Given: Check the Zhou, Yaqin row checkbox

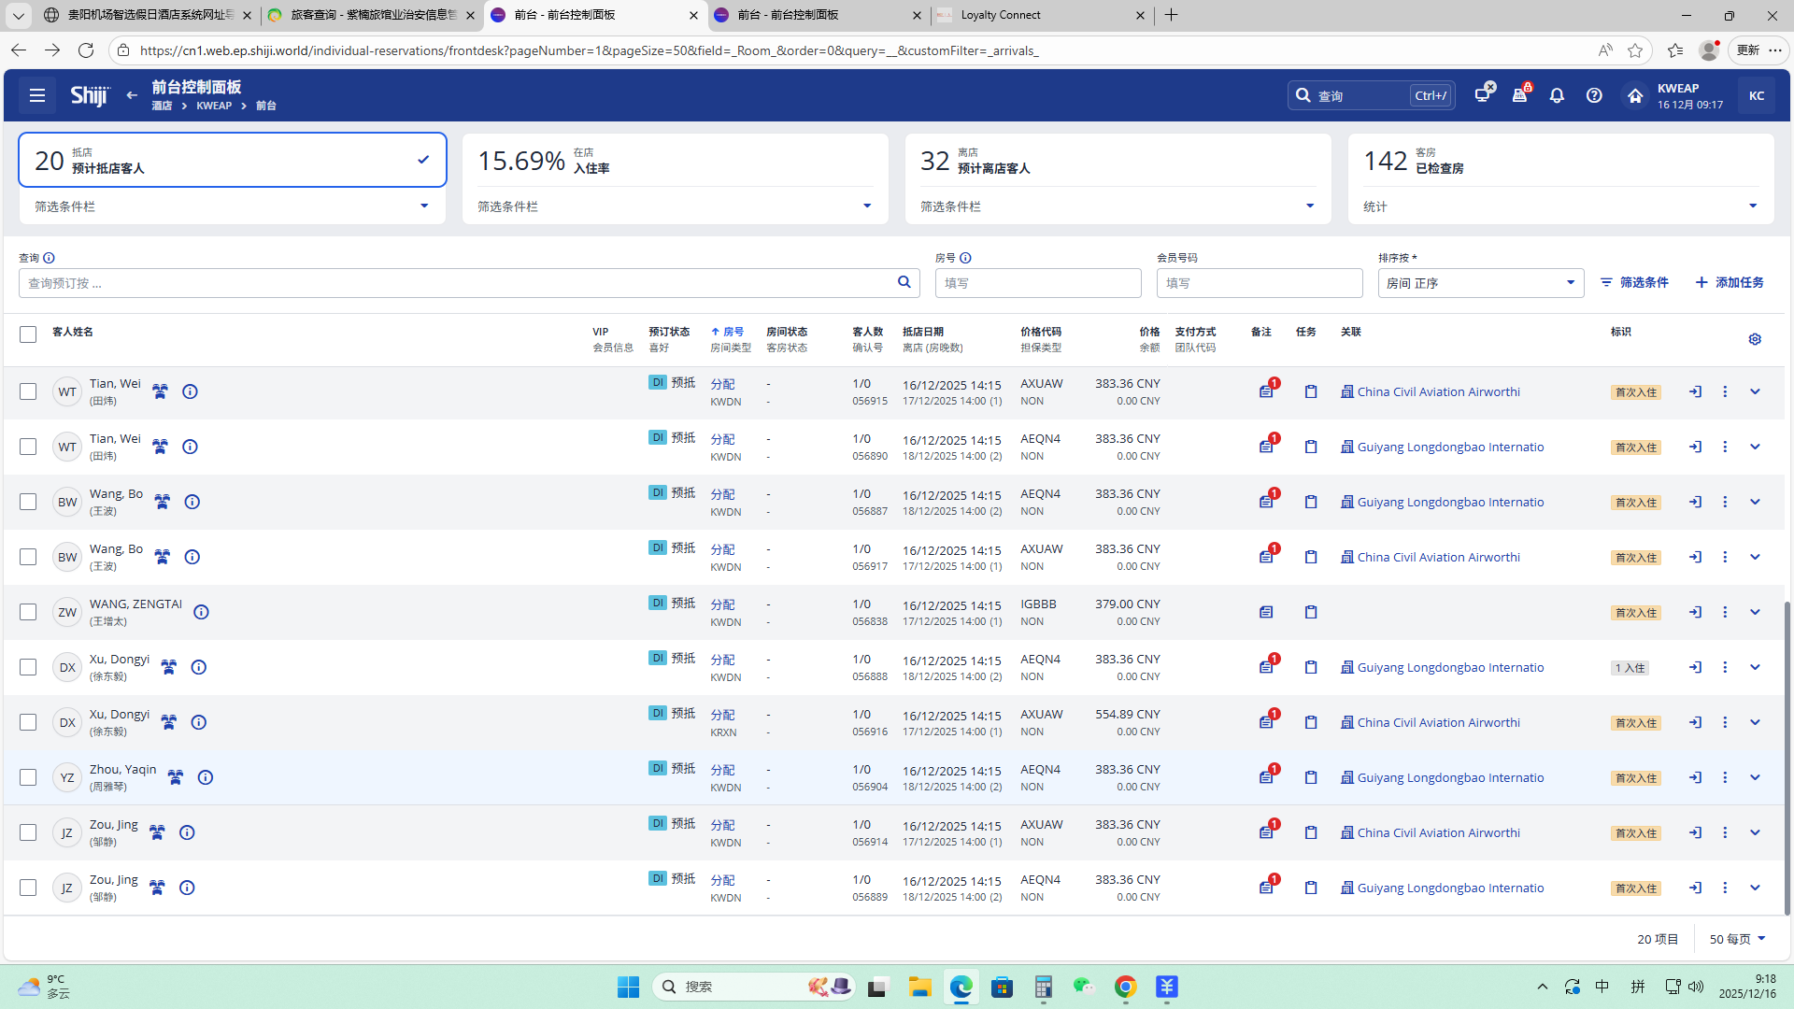Looking at the screenshot, I should point(28,777).
